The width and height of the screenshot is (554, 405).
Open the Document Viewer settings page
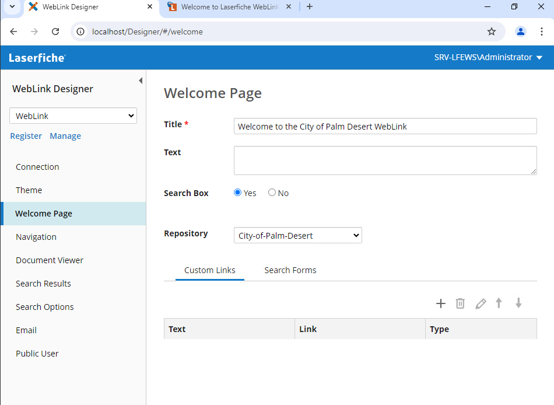pyautogui.click(x=50, y=260)
